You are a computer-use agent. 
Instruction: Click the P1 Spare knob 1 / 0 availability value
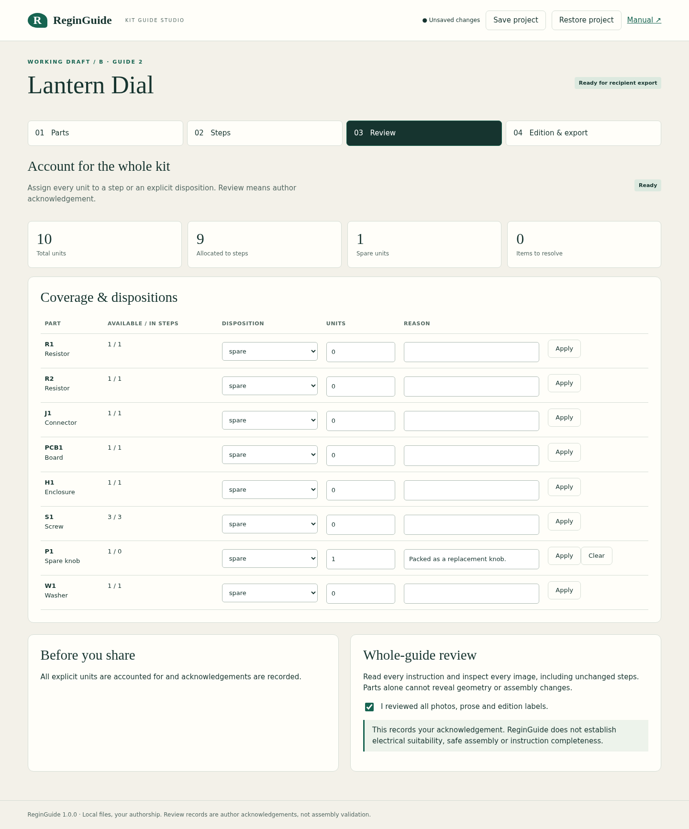[x=114, y=552]
